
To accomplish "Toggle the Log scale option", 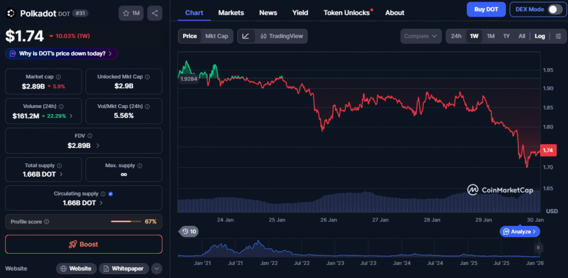I will [x=540, y=36].
